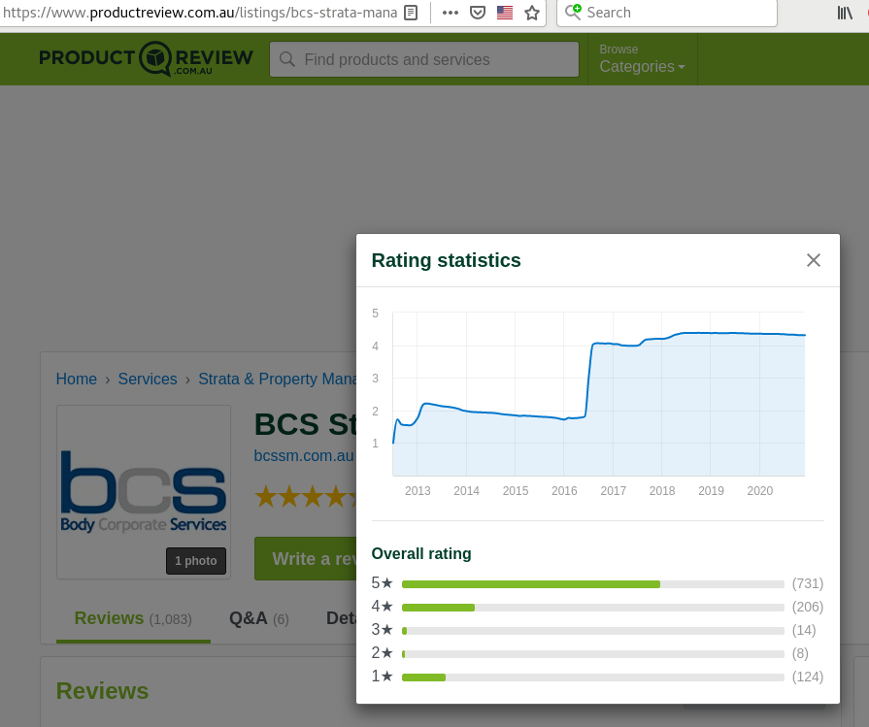This screenshot has width=869, height=727.
Task: View the 1 photo badge
Action: point(196,561)
